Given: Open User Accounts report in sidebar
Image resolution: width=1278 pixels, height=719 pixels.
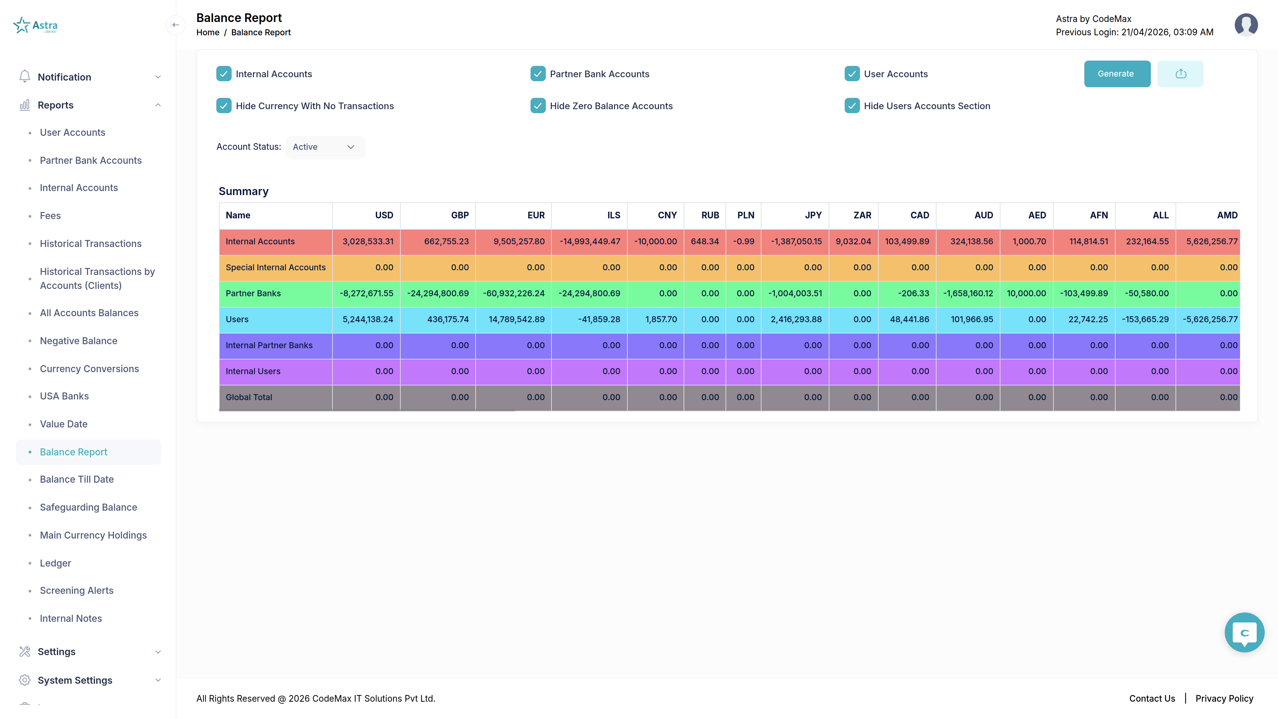Looking at the screenshot, I should pos(73,132).
